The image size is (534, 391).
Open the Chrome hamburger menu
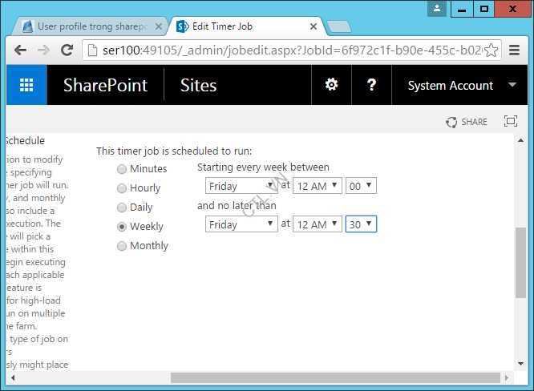click(514, 50)
